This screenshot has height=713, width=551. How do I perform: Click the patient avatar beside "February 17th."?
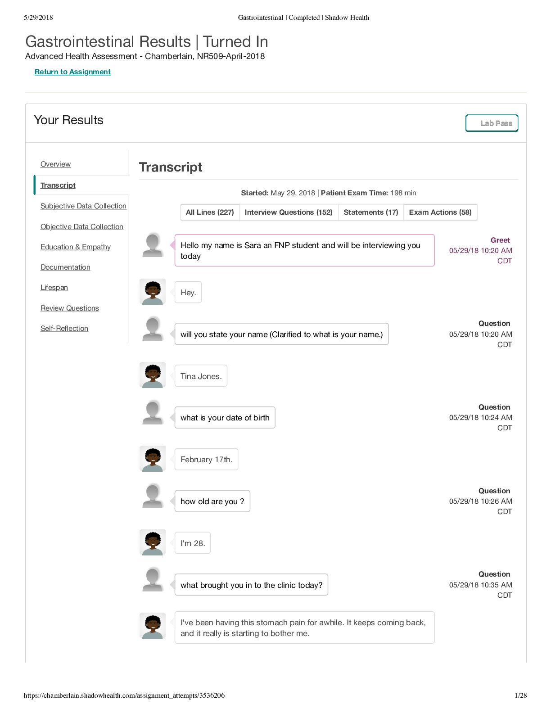click(153, 459)
